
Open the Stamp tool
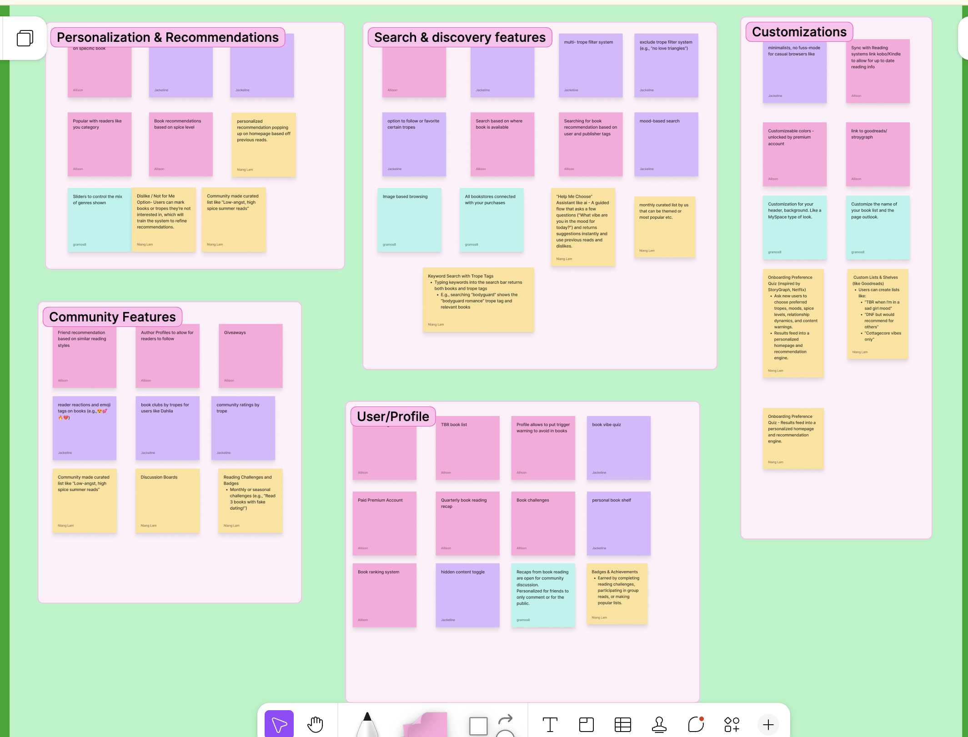tap(659, 724)
